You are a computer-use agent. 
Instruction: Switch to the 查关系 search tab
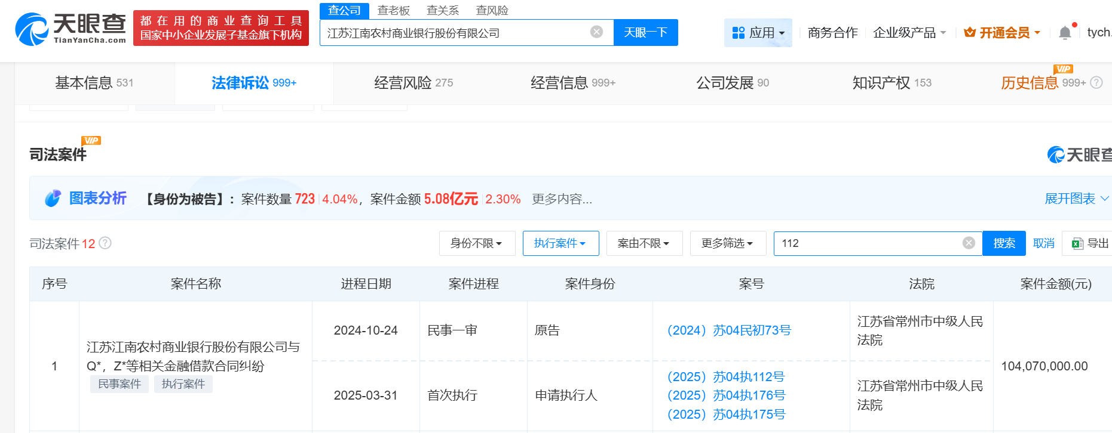pos(443,10)
